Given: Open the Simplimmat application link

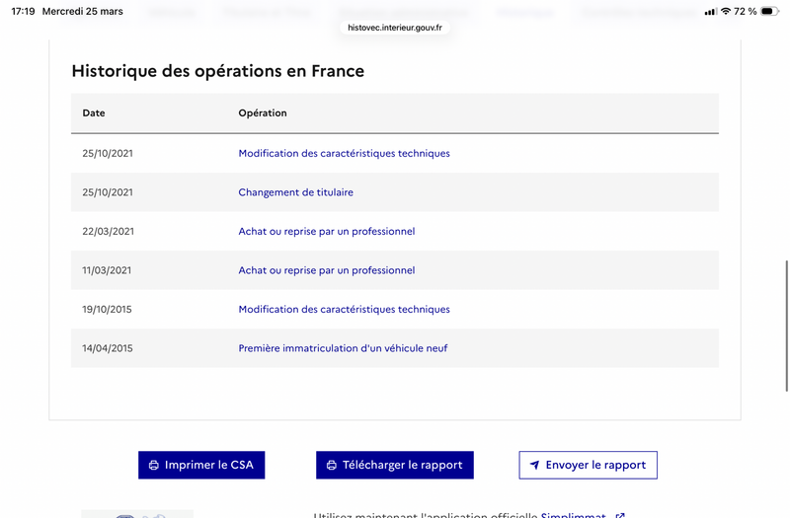Looking at the screenshot, I should tap(573, 515).
